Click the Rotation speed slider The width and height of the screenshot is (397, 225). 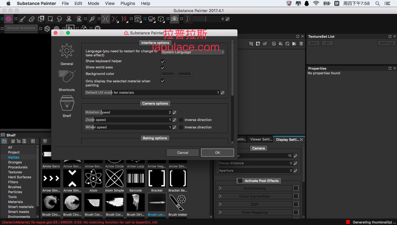pyautogui.click(x=128, y=112)
